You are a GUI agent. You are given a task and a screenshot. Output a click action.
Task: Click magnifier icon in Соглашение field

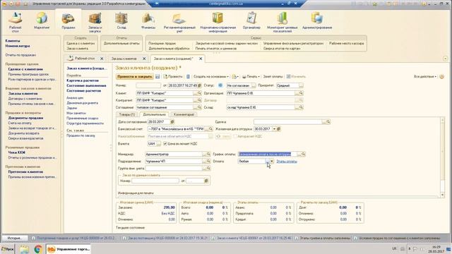tap(199, 107)
